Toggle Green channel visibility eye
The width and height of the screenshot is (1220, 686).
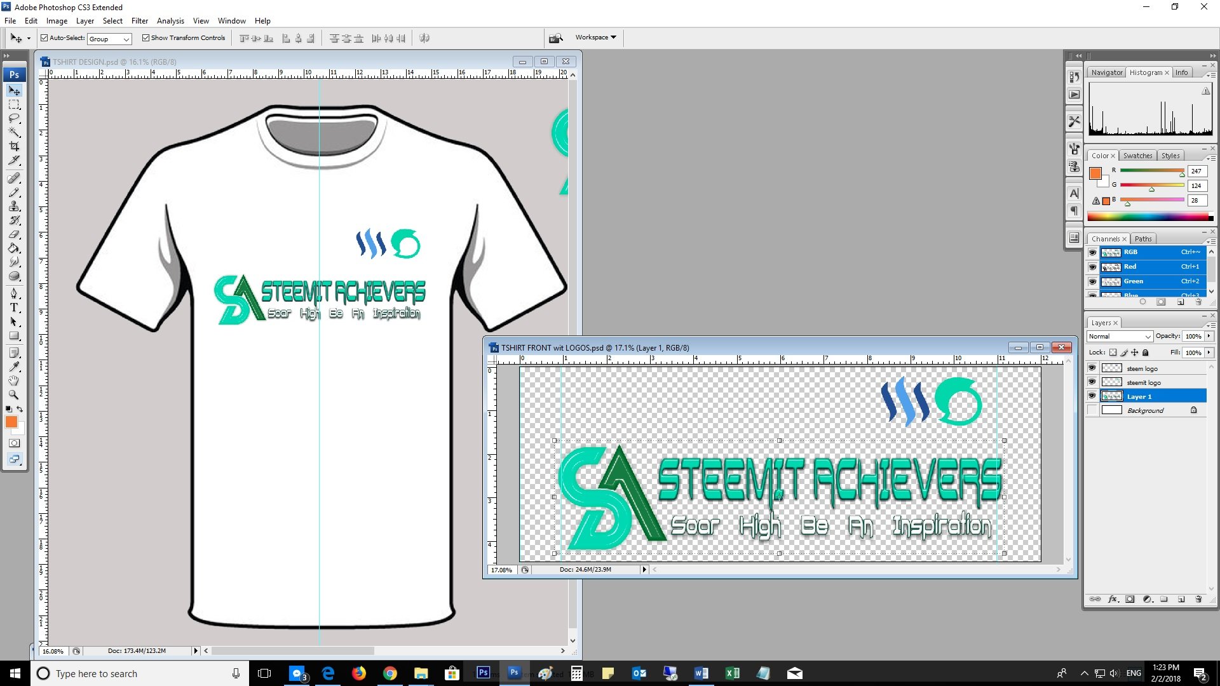(x=1092, y=281)
